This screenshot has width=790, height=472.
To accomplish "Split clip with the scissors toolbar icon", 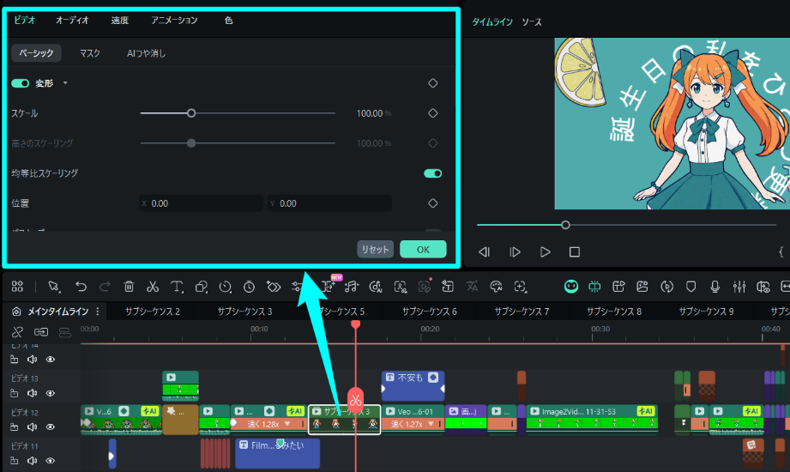I will [x=153, y=287].
